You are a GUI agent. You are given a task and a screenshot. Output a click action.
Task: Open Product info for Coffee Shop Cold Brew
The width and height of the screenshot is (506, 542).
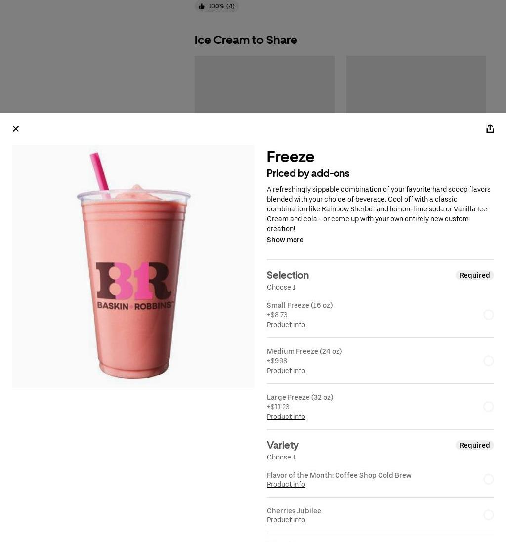pyautogui.click(x=286, y=485)
